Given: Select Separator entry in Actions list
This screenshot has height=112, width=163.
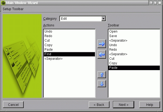Looking at the screenshot, I should pyautogui.click(x=54, y=59).
